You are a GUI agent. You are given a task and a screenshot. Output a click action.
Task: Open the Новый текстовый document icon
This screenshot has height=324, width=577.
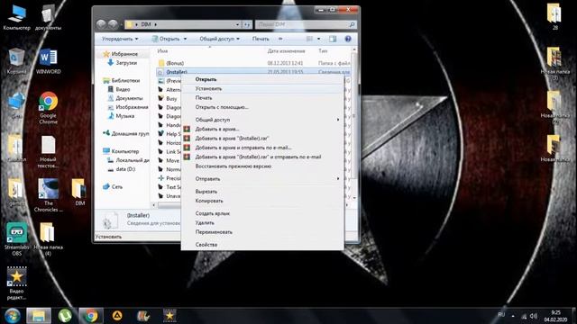point(48,152)
